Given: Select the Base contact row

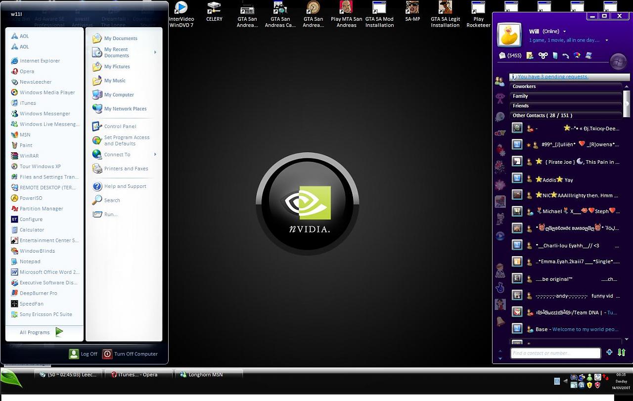Looking at the screenshot, I should pos(565,329).
